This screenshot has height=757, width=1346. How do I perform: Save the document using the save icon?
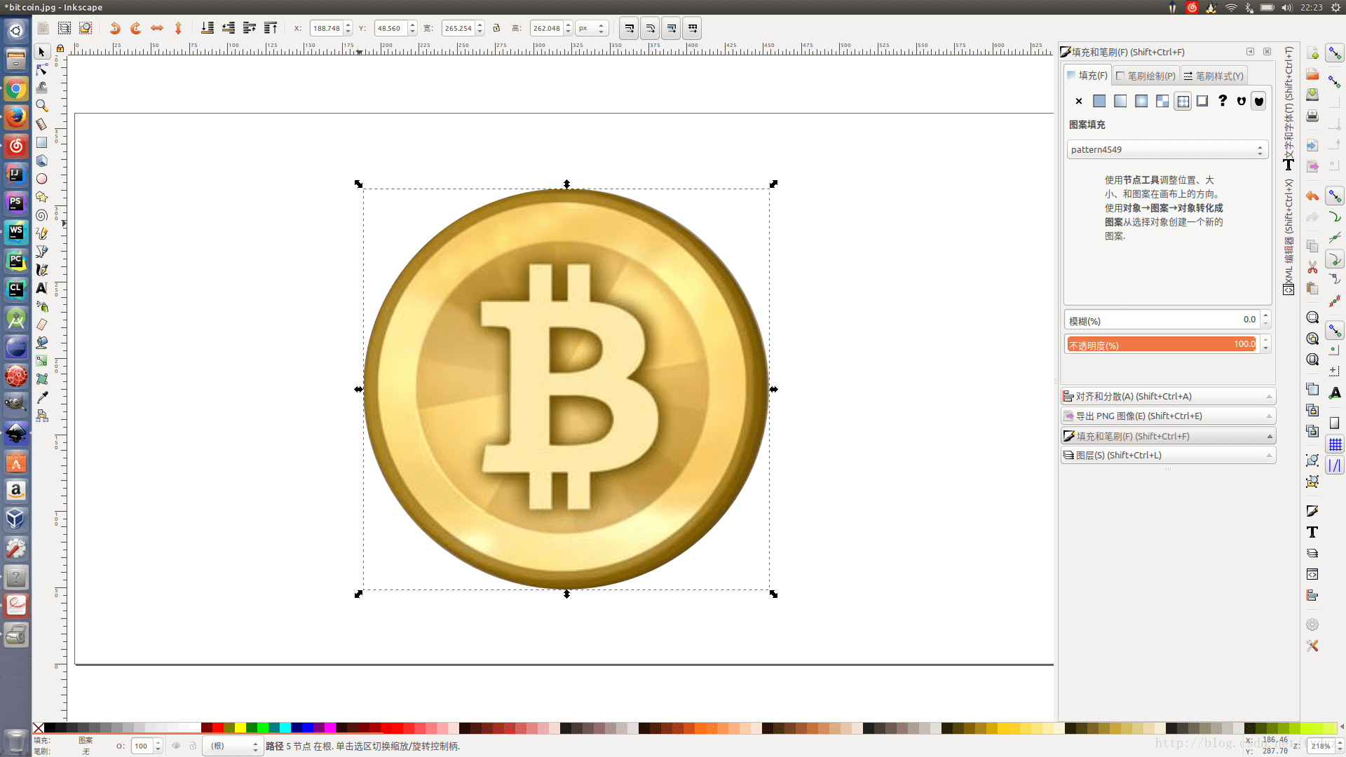point(1312,95)
